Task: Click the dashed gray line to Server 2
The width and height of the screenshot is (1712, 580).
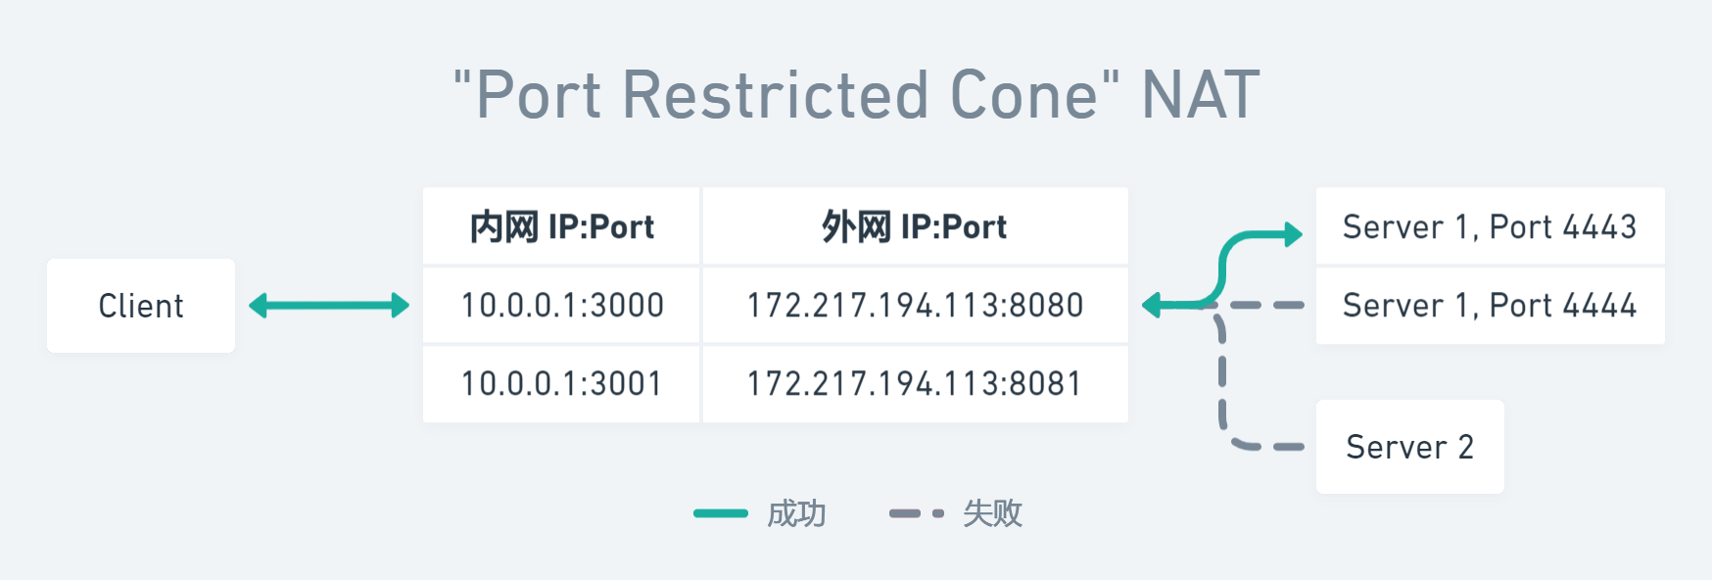Action: pos(1223,392)
